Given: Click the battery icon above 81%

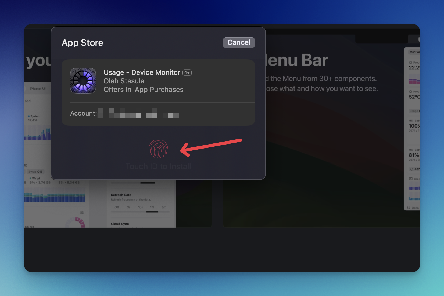Looking at the screenshot, I should point(411,150).
